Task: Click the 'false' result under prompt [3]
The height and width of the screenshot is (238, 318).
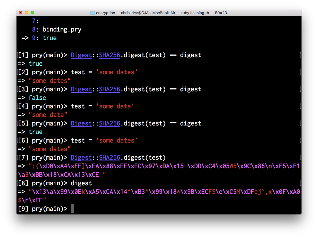Action: [x=37, y=98]
